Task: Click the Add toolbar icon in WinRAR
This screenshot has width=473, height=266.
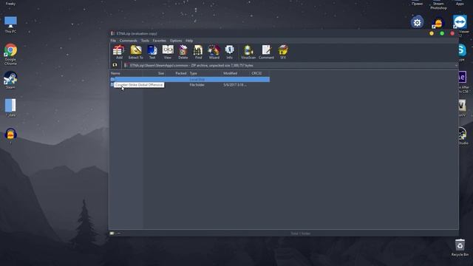Action: click(119, 52)
